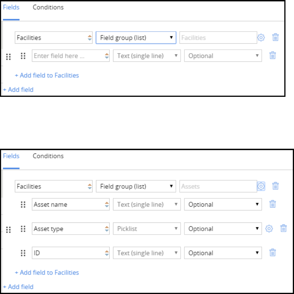Click trash icon beside the Assets placeholder
The image size is (294, 294).
[275, 186]
